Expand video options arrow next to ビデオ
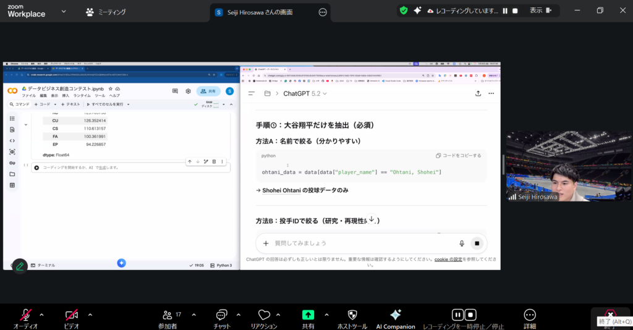633x330 pixels. tap(90, 314)
